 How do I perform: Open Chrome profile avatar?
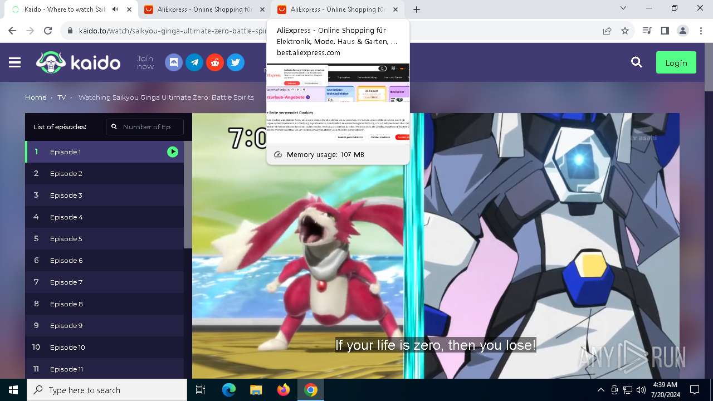[683, 31]
